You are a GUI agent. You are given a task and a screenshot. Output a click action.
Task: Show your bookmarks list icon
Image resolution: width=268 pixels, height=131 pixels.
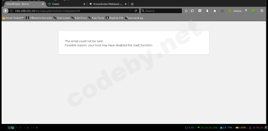point(192,11)
